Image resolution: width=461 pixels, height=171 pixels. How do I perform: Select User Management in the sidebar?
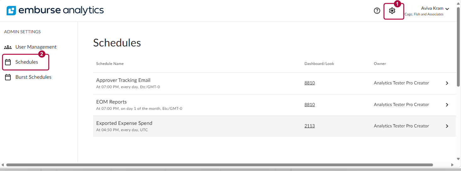[x=36, y=47]
